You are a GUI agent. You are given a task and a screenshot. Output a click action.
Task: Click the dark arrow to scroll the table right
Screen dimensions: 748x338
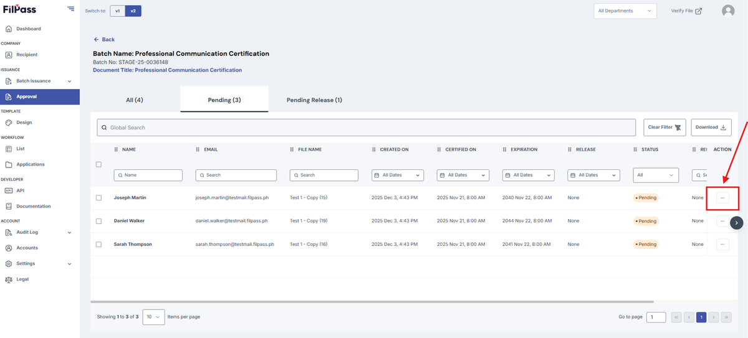736,222
